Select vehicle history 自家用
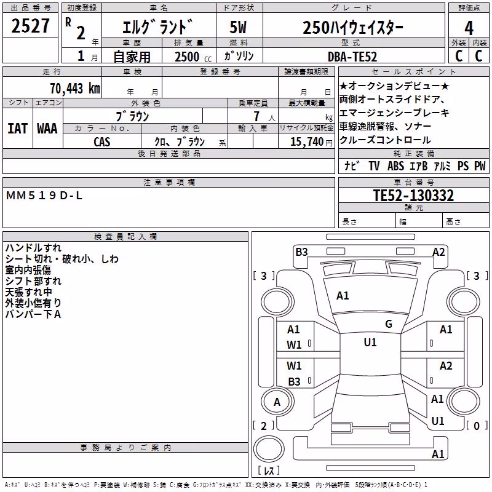Viewport: 492px width, 492px height. pyautogui.click(x=132, y=57)
